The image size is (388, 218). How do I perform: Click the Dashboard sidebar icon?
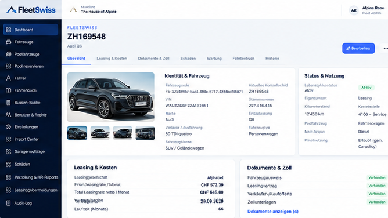8,30
